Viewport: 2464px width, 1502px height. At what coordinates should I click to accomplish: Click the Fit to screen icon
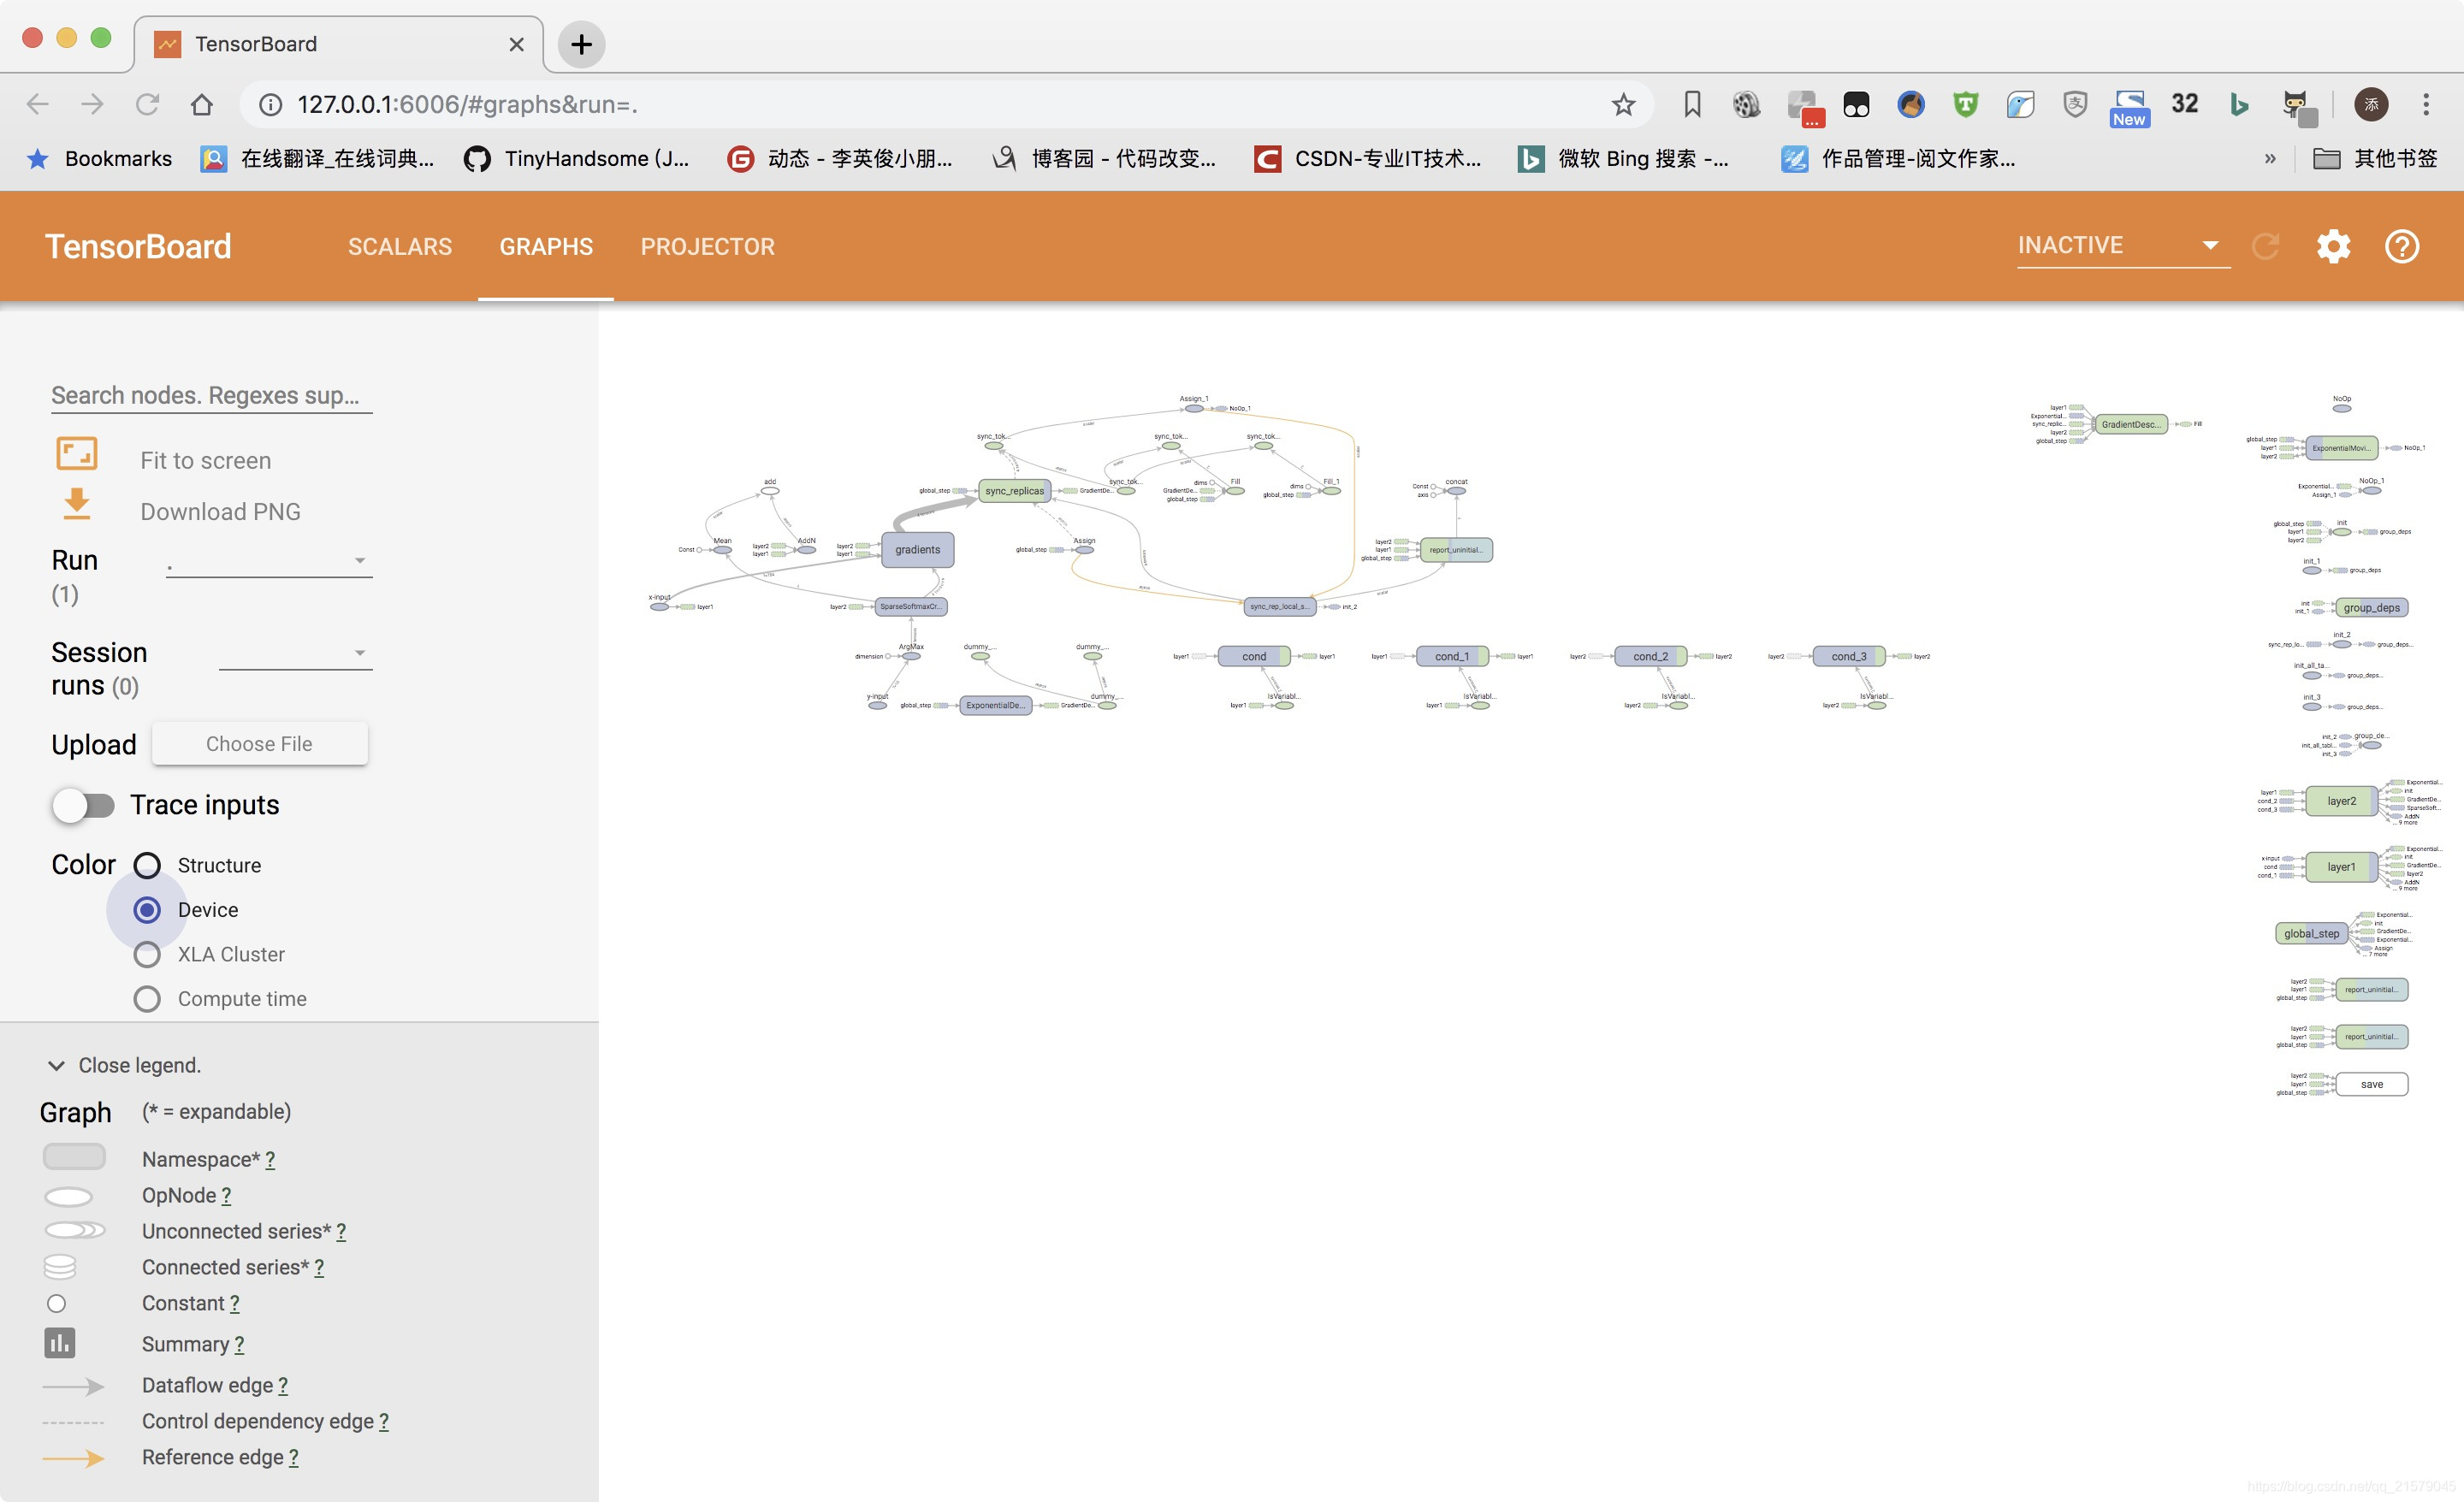coord(76,455)
